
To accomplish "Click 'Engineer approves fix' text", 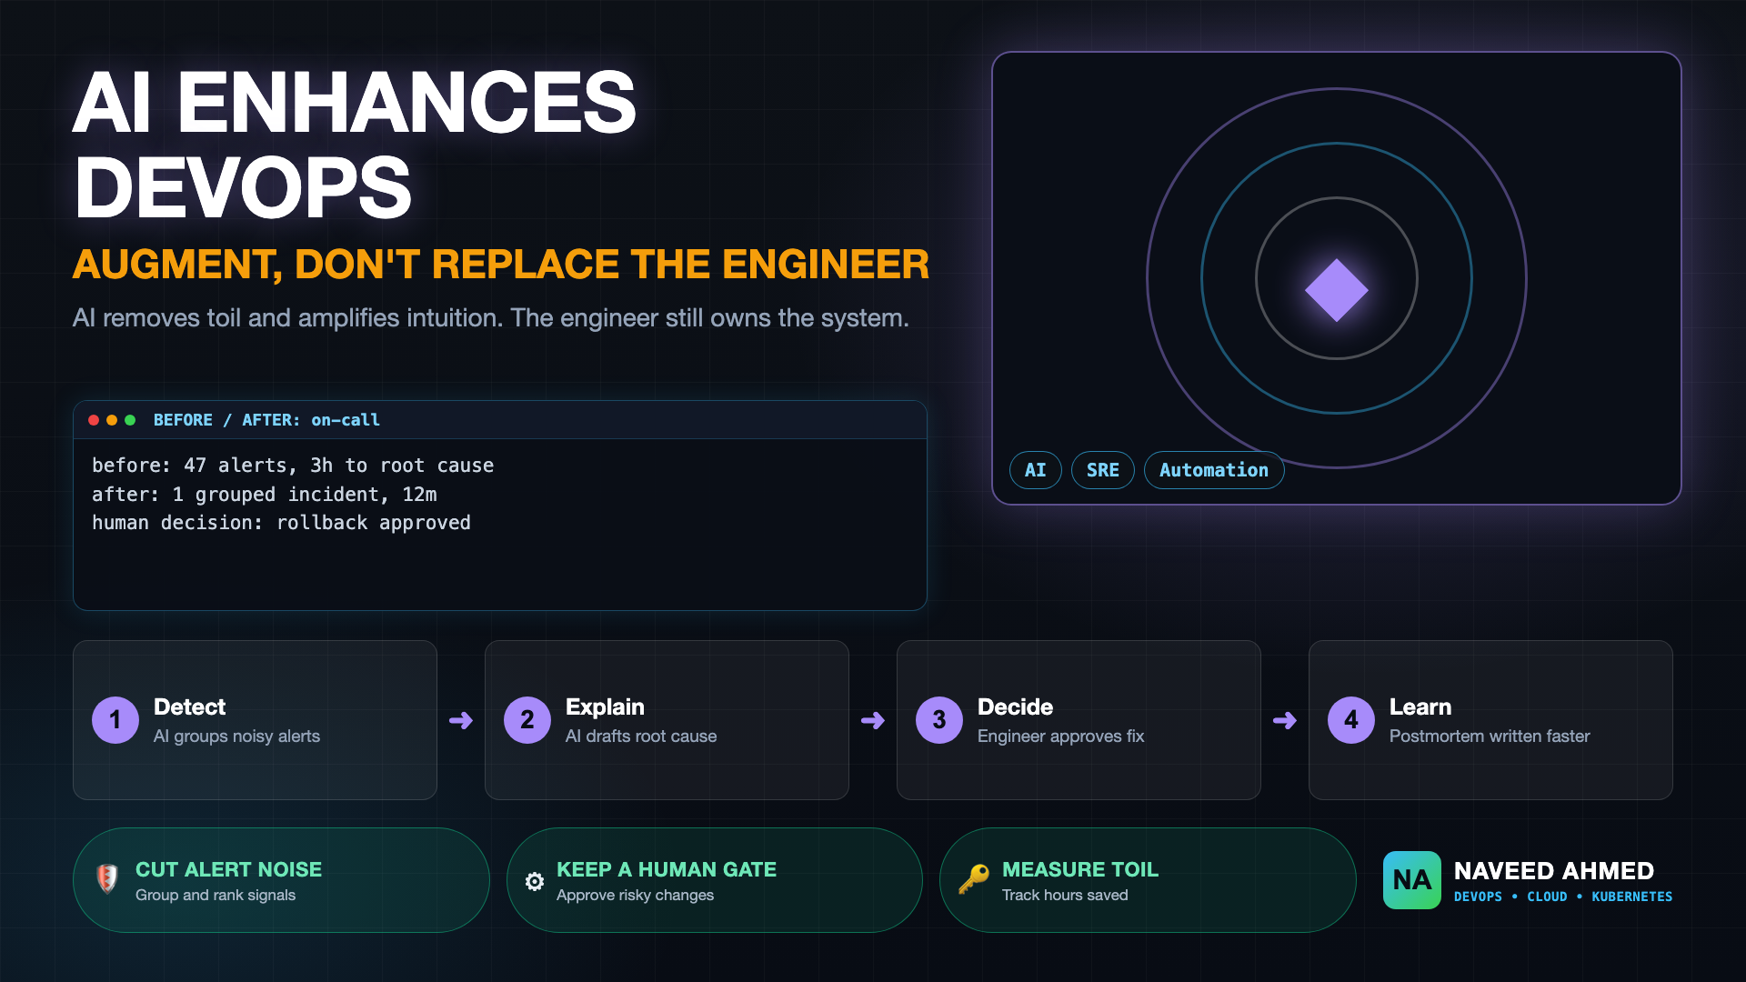I will (1060, 736).
